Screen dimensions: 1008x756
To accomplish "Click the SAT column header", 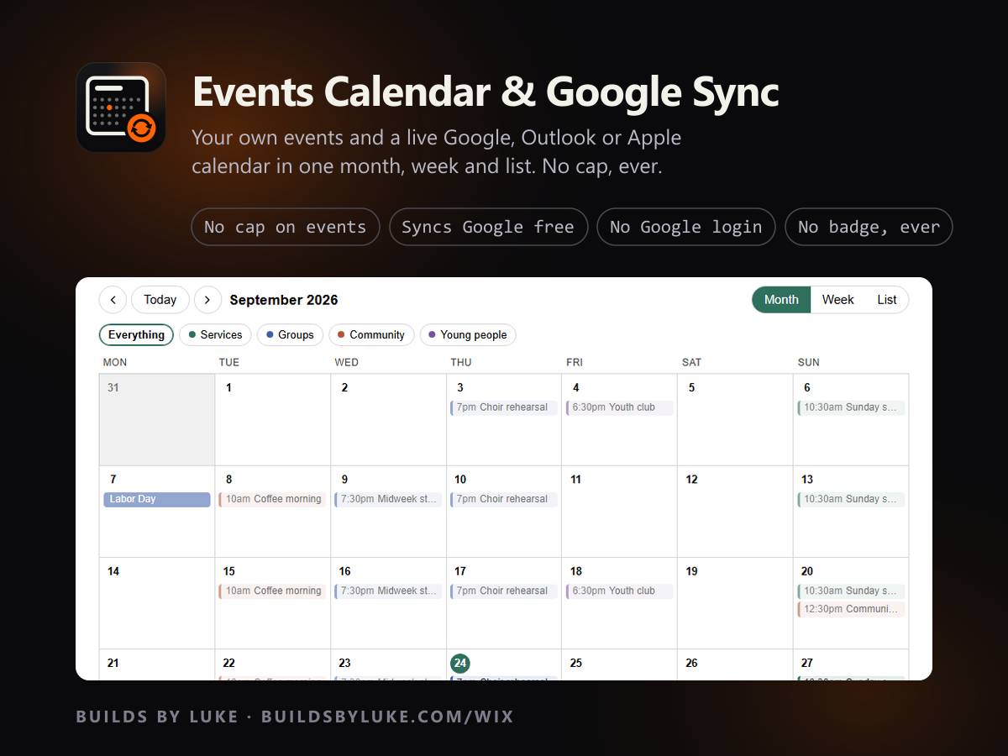I will tap(691, 362).
